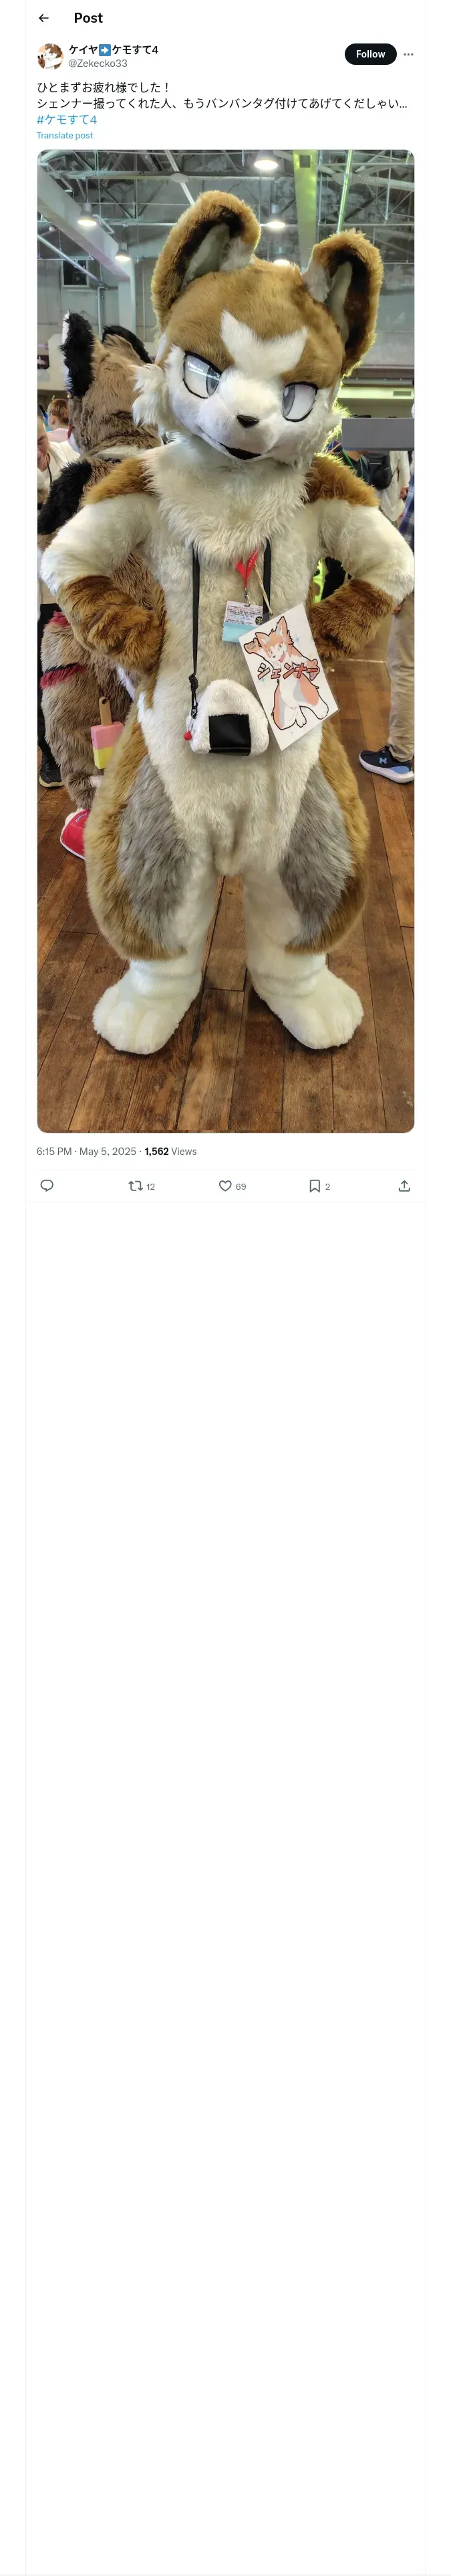The image size is (451, 2576).
Task: Click Translate post link
Action: pyautogui.click(x=64, y=135)
